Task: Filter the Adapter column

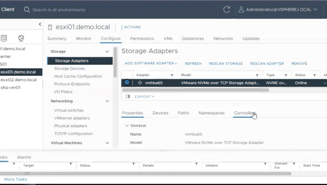Action: coord(172,75)
